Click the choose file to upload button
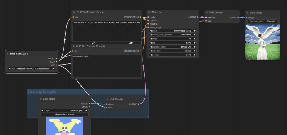Screen dimensions: 287x135 click(64, 114)
